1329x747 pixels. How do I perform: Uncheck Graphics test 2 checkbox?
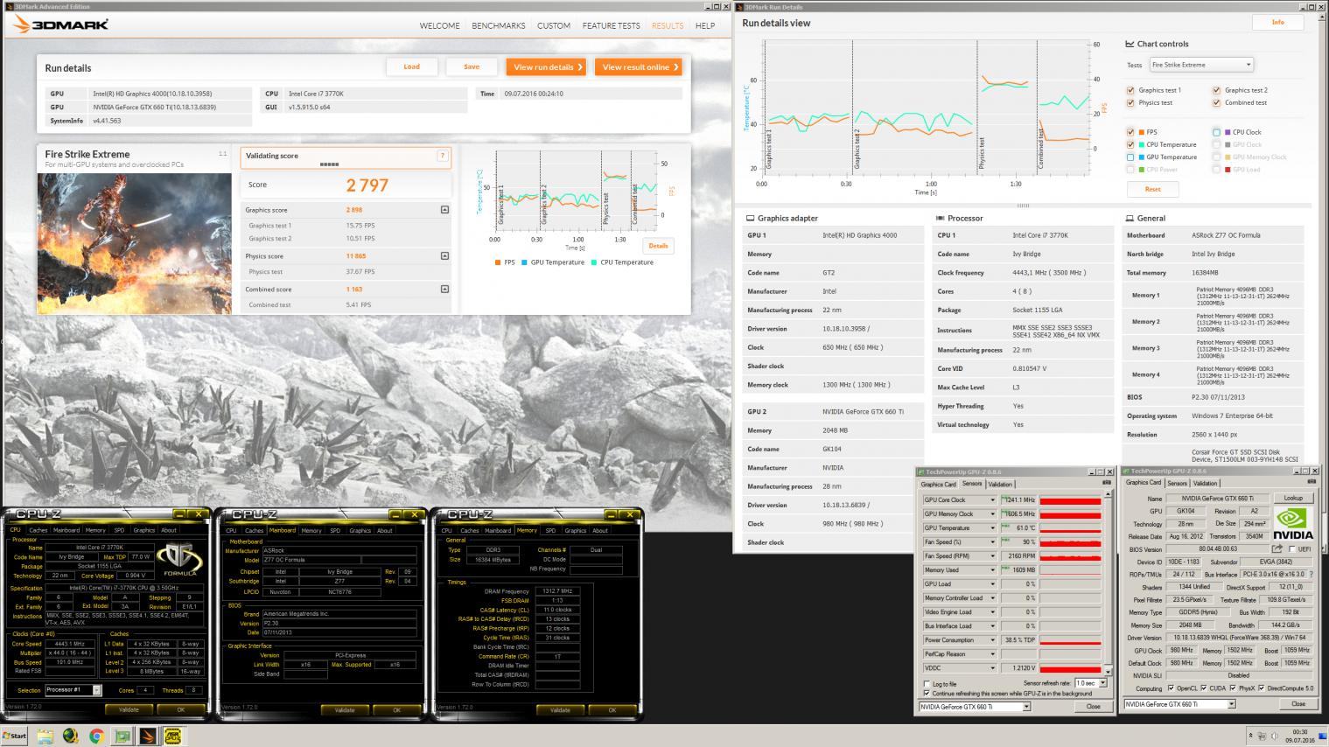click(x=1216, y=90)
